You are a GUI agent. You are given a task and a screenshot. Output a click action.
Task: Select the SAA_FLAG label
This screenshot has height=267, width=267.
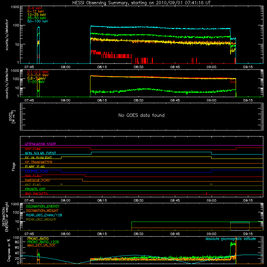(33, 176)
